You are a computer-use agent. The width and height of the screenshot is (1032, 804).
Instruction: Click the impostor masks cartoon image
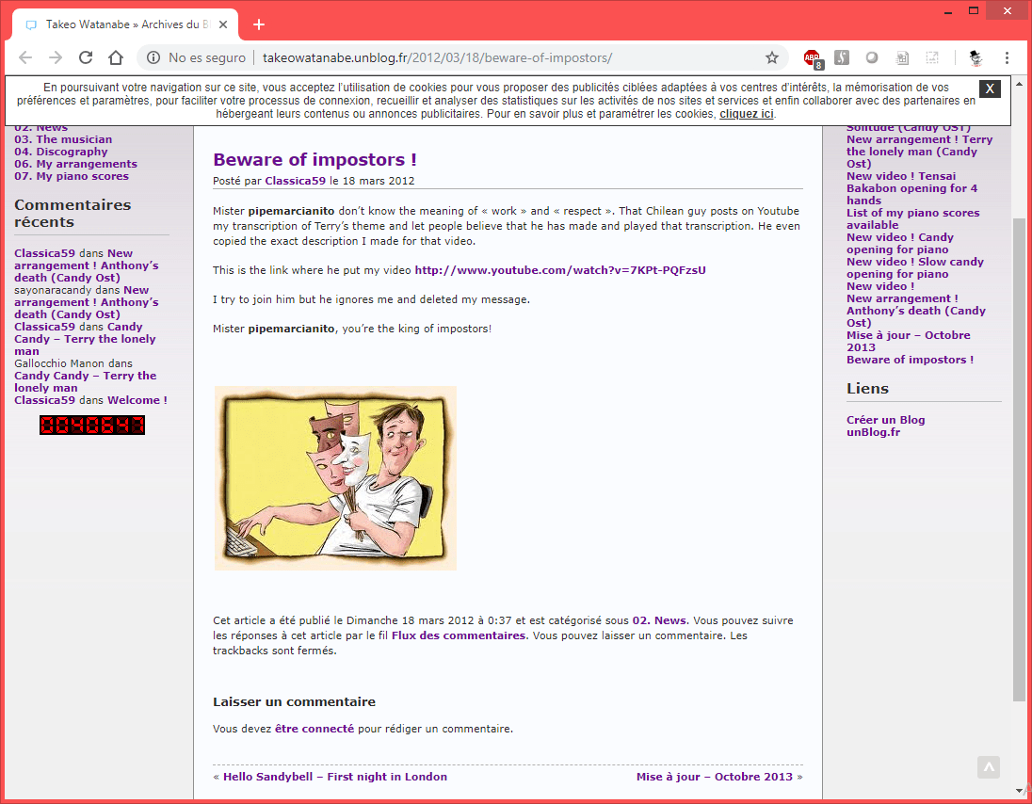(335, 477)
